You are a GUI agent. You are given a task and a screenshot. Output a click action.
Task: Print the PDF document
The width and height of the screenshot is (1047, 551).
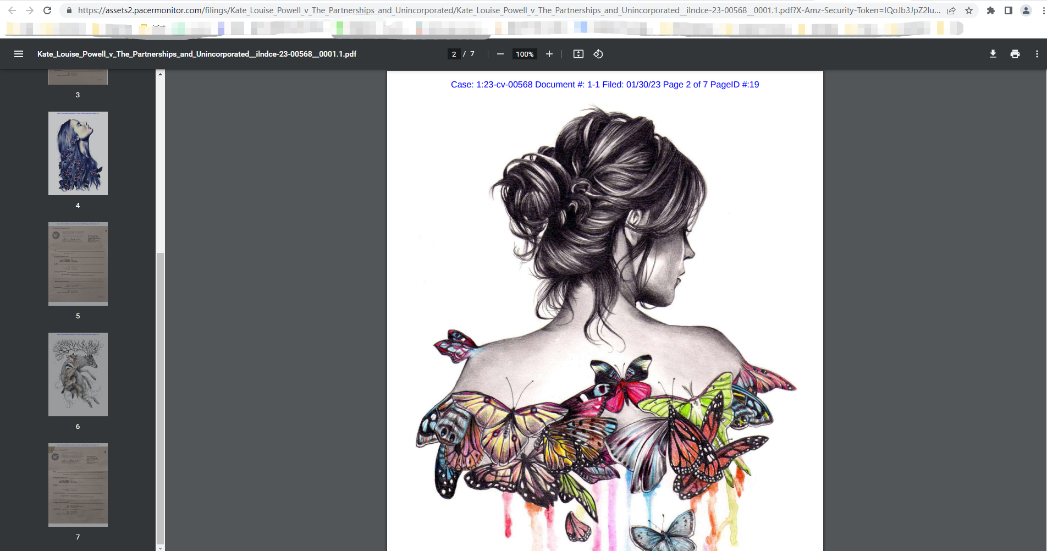point(1015,54)
